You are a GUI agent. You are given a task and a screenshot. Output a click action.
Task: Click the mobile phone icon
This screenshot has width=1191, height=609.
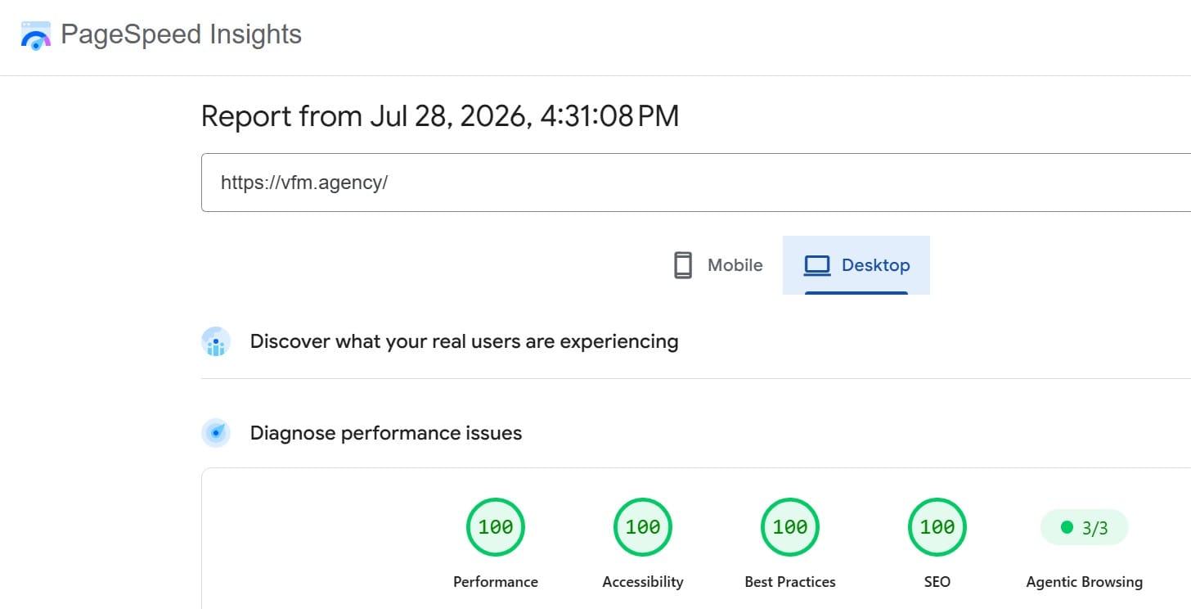point(683,265)
